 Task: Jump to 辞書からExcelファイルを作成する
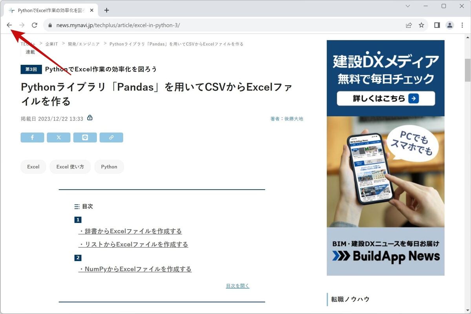pyautogui.click(x=130, y=231)
